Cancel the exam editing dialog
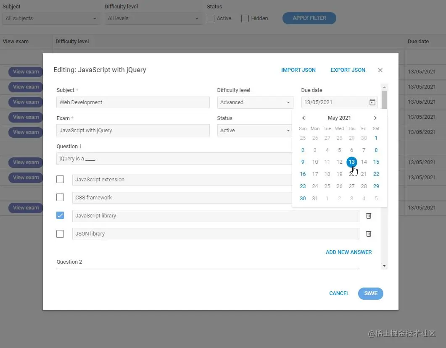The width and height of the screenshot is (446, 348). [x=339, y=293]
